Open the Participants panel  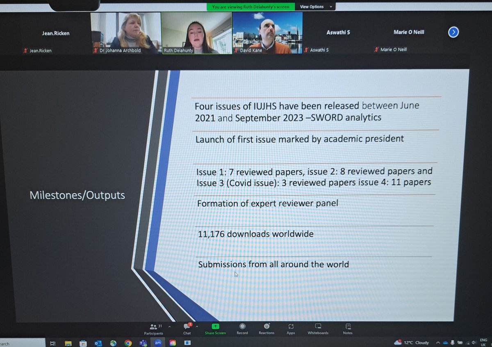tap(154, 329)
